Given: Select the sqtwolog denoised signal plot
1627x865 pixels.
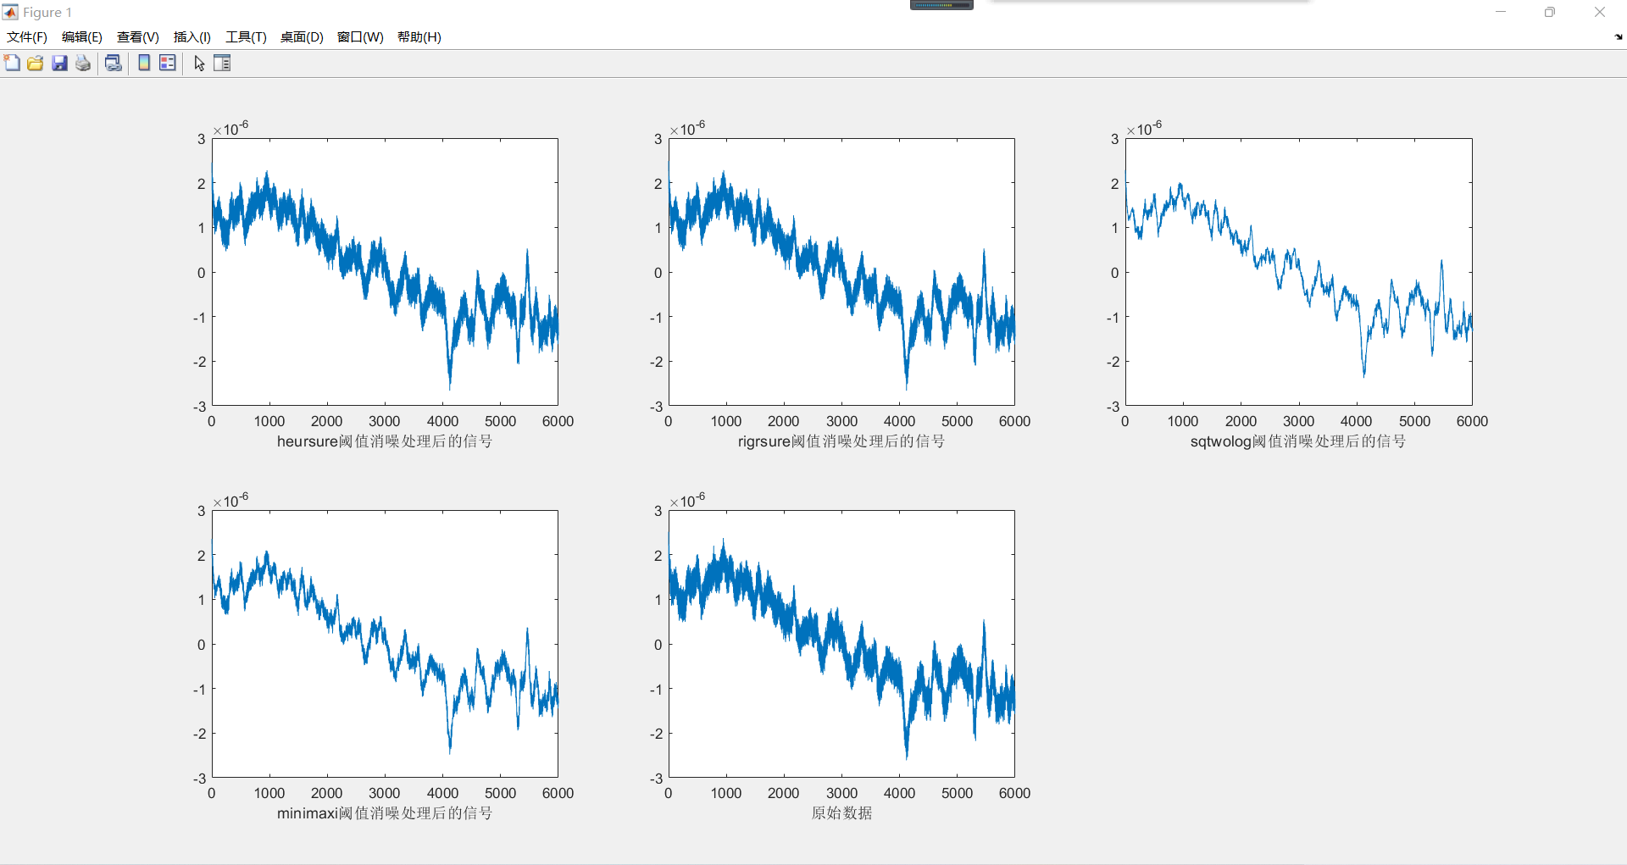Looking at the screenshot, I should [x=1298, y=272].
